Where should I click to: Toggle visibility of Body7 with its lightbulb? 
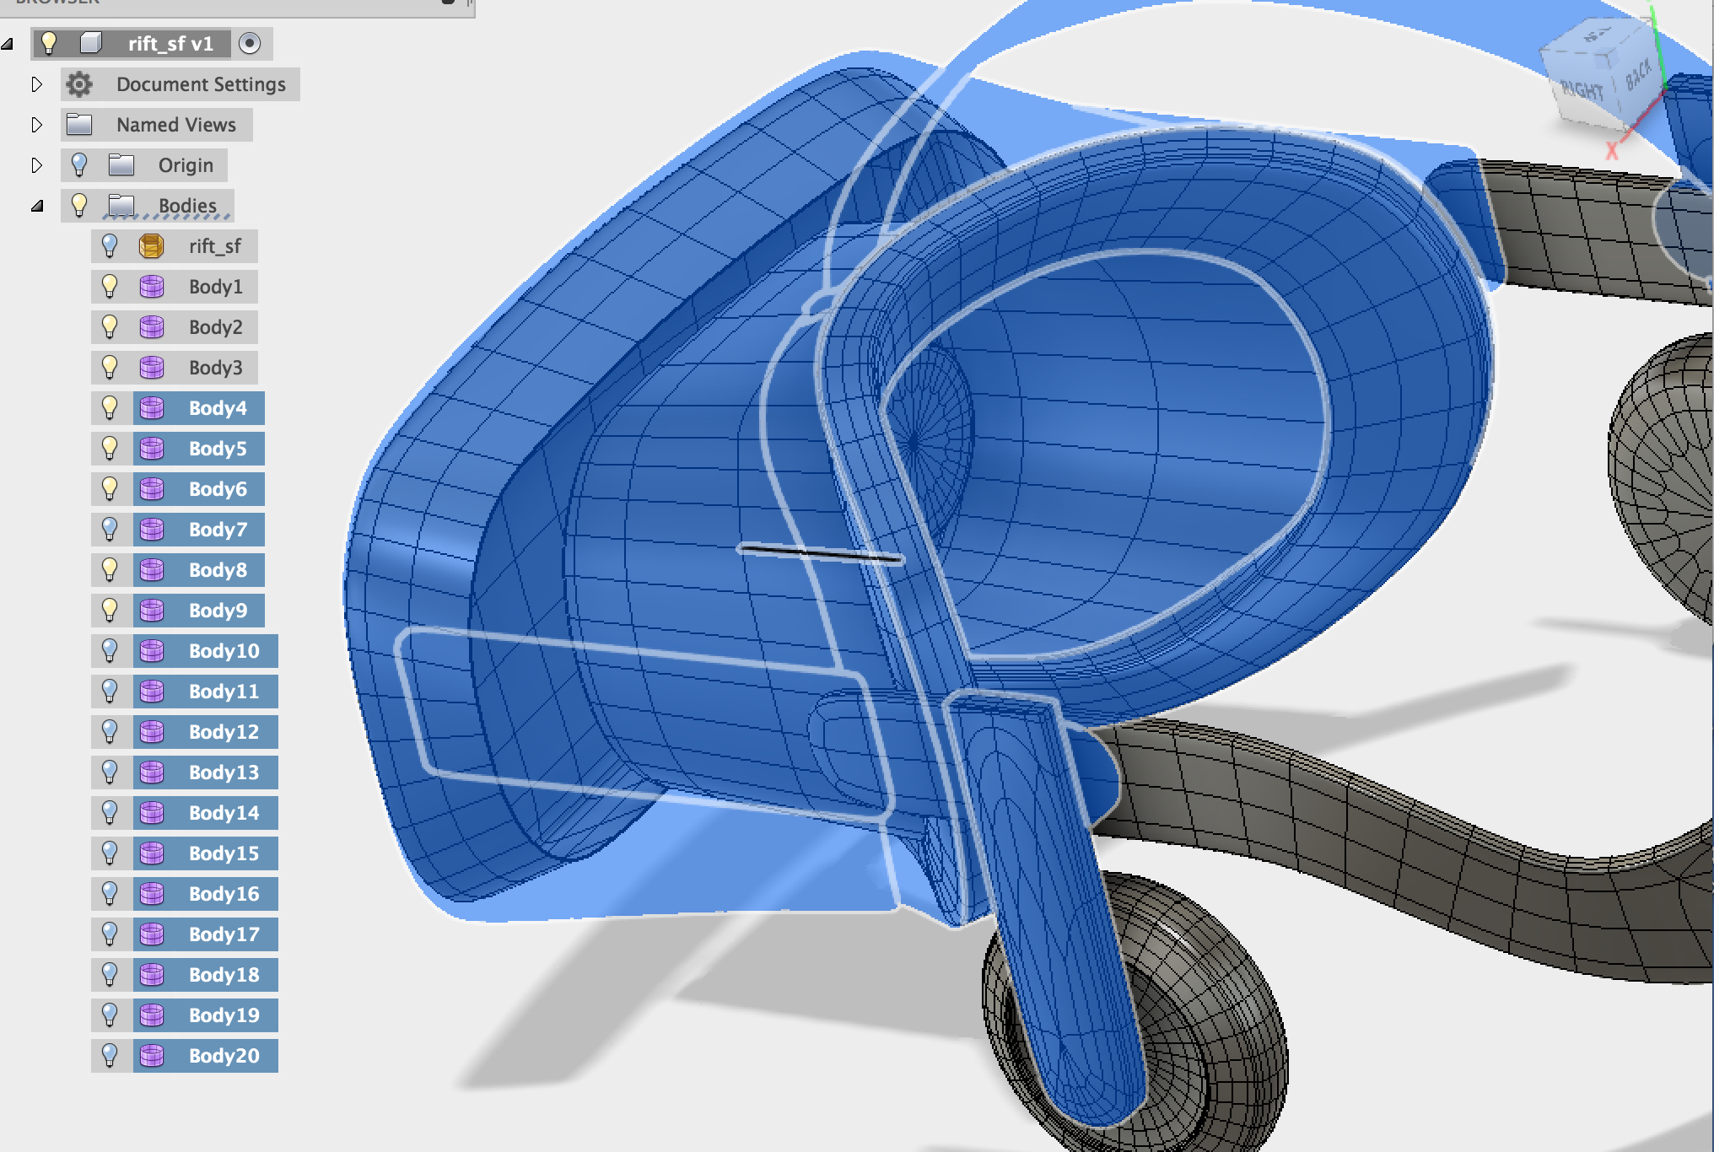coord(109,530)
